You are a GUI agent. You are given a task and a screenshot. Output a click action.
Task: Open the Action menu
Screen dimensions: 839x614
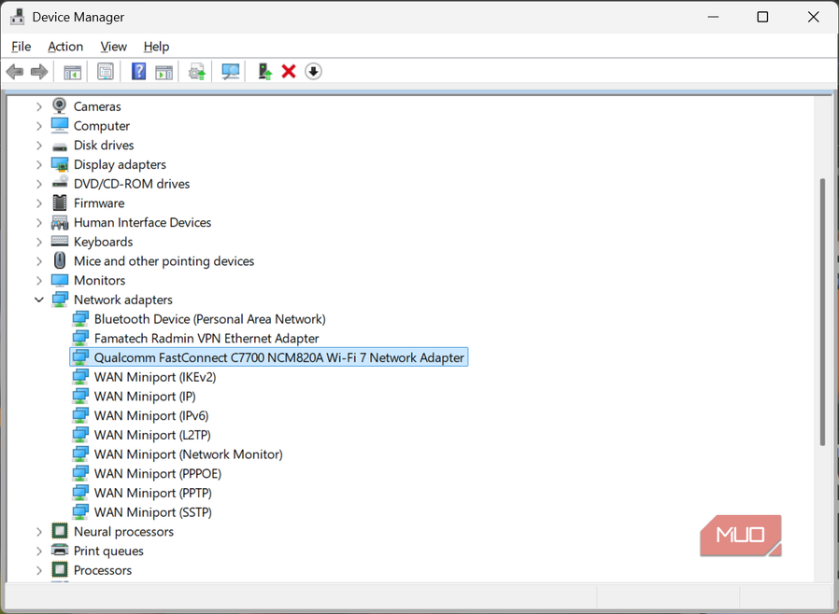coord(65,47)
